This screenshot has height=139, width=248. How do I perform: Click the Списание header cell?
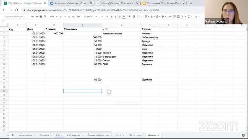tap(83, 29)
